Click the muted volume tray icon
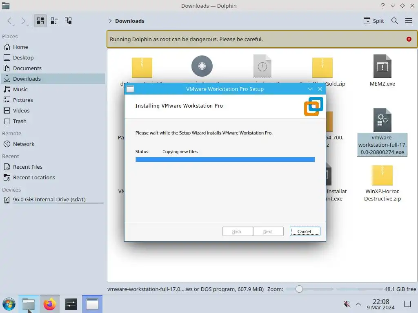Viewport: 418px width, 313px height. tap(347, 304)
